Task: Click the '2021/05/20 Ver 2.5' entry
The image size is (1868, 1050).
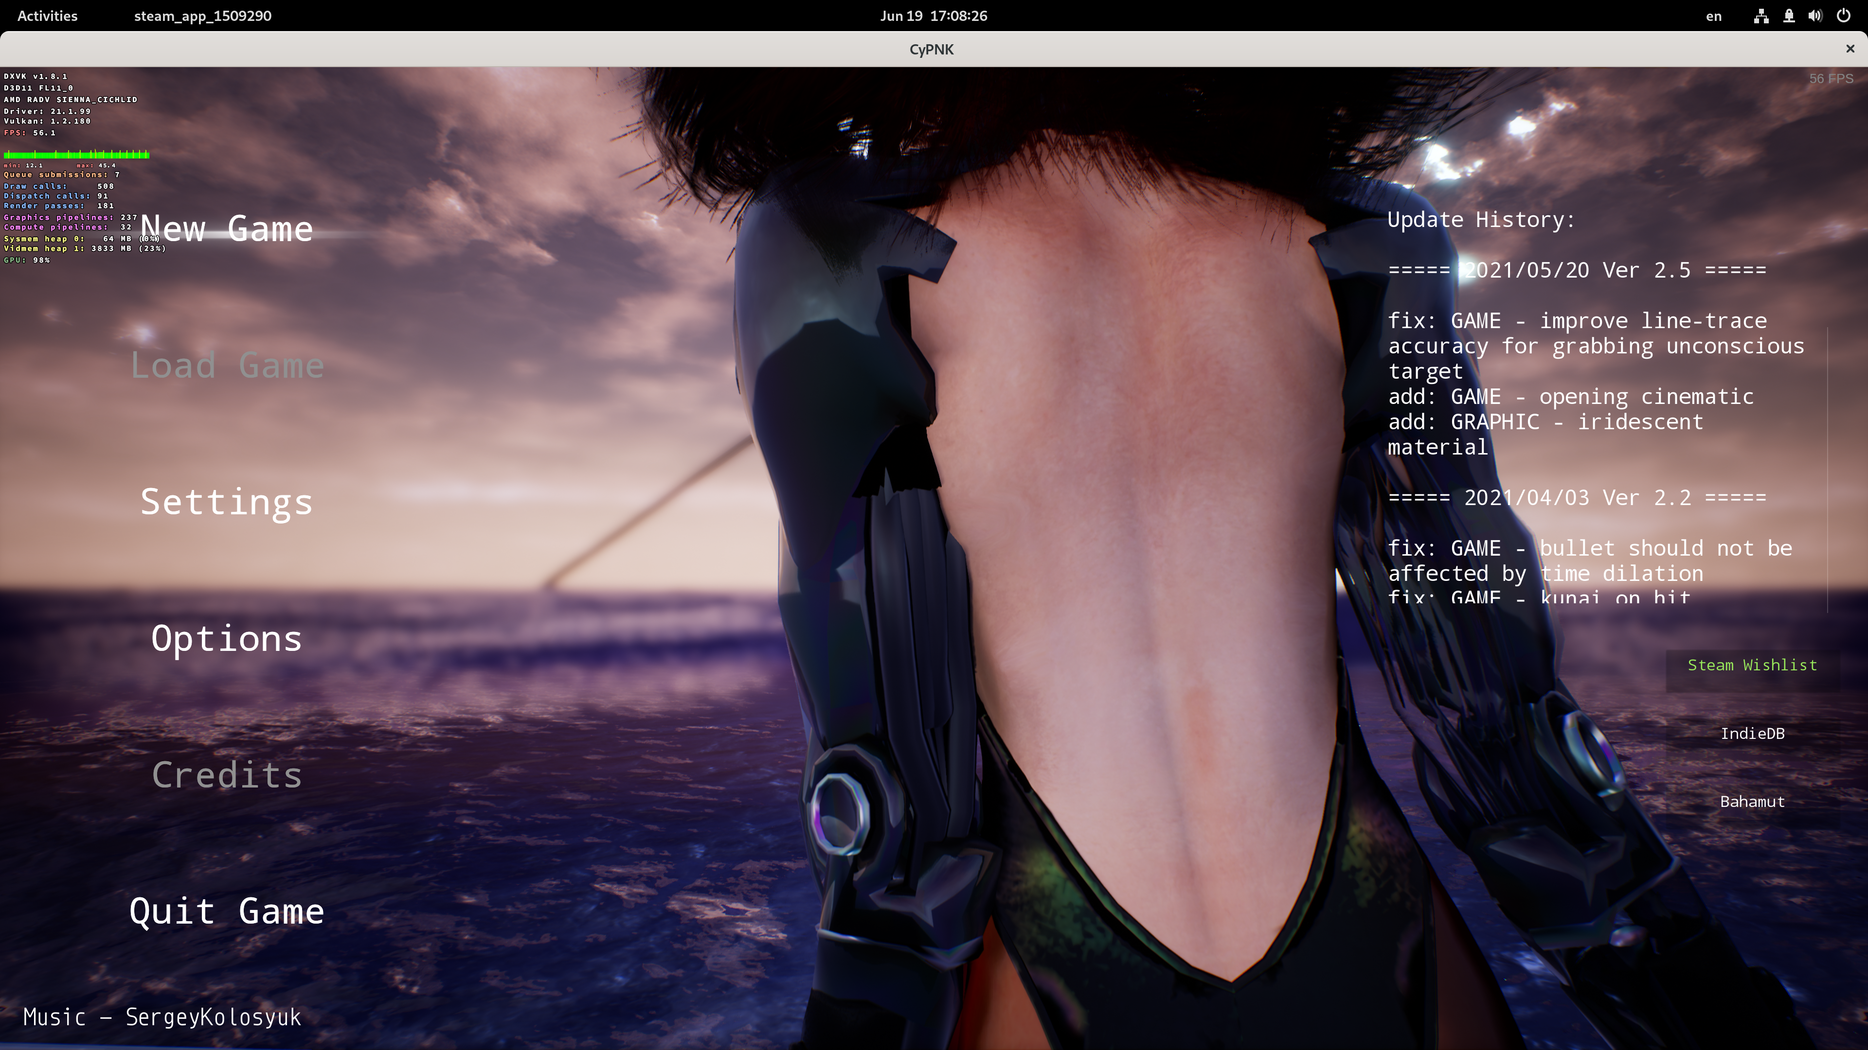Action: tap(1577, 270)
